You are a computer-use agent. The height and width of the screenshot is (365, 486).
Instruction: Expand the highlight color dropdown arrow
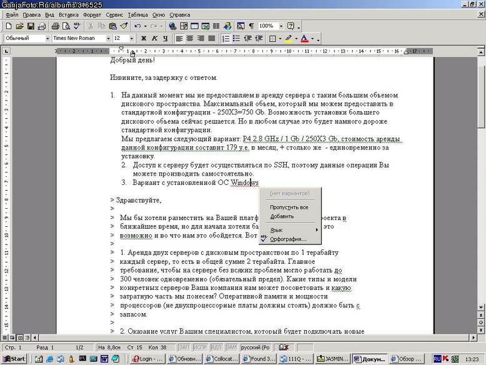296,39
